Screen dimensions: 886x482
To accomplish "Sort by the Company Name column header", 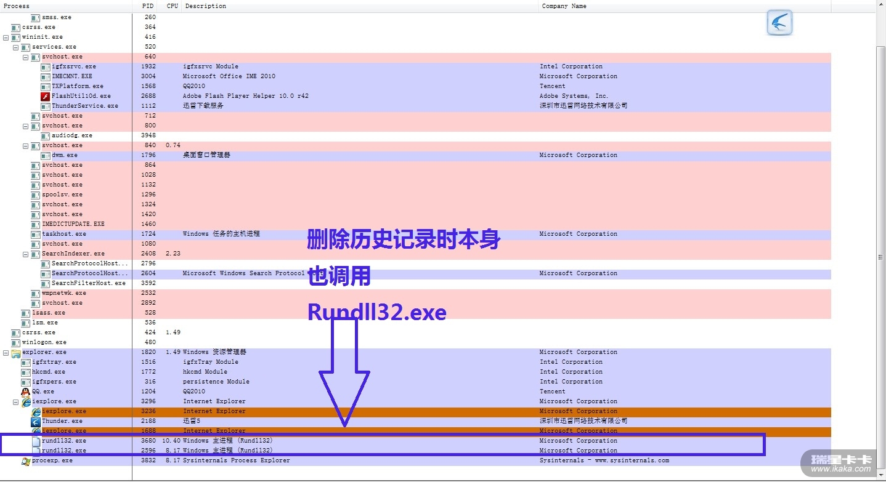I will 685,6.
